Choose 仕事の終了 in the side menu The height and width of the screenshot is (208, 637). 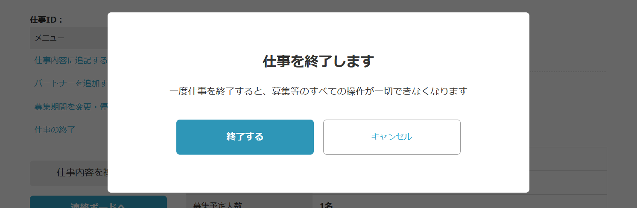(x=55, y=129)
